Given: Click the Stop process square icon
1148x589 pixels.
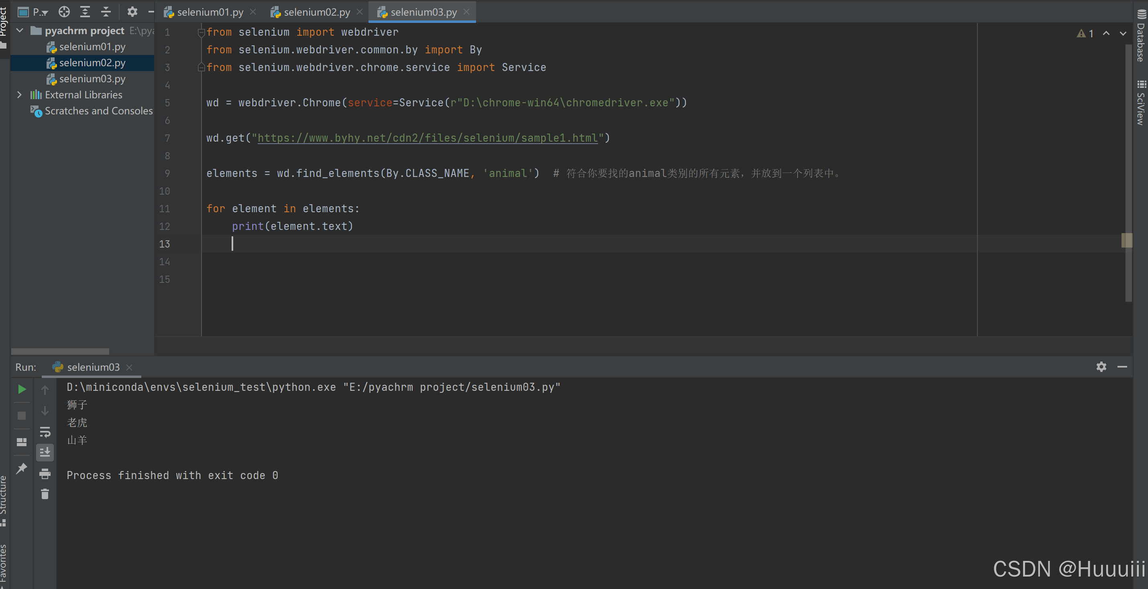Looking at the screenshot, I should click(21, 416).
